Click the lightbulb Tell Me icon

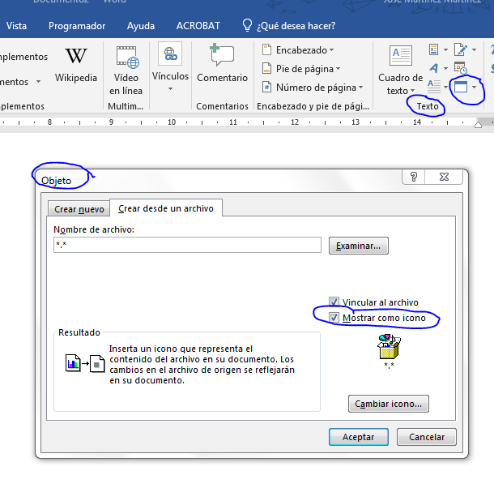tap(247, 25)
